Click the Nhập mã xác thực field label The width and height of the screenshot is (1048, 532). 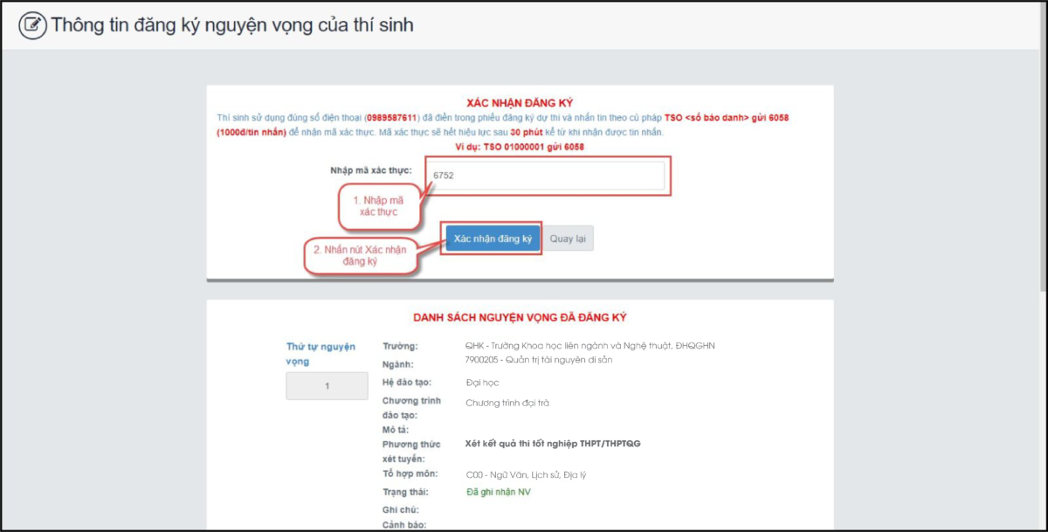coord(372,171)
